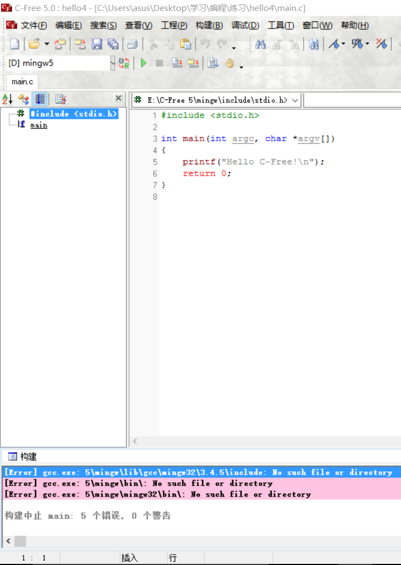This screenshot has height=565, width=401.
Task: Run the program with green play icon
Action: [144, 63]
